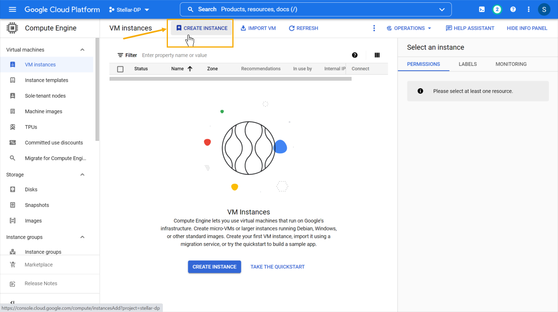Click the horizontal scrollbar under table header
The height and width of the screenshot is (312, 558).
230,79
